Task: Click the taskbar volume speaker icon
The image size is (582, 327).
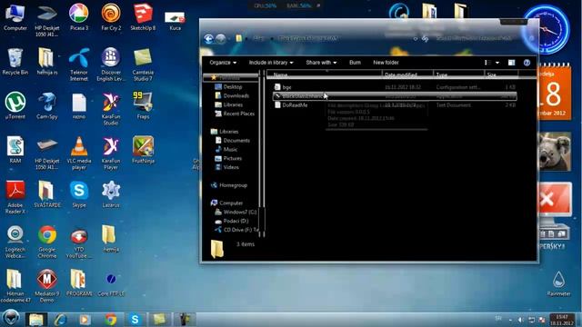Action: (520, 320)
